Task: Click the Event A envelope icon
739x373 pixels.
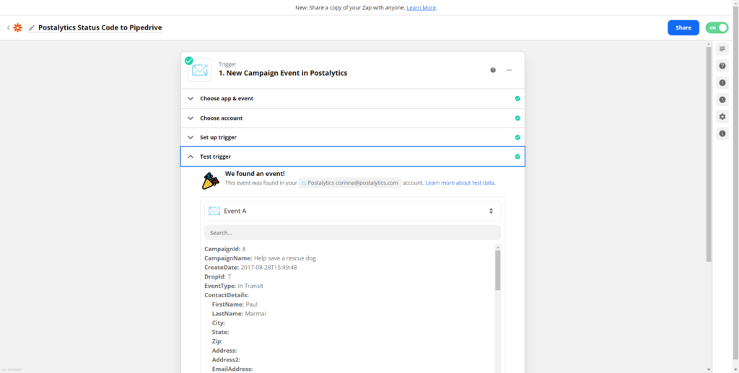Action: 214,211
